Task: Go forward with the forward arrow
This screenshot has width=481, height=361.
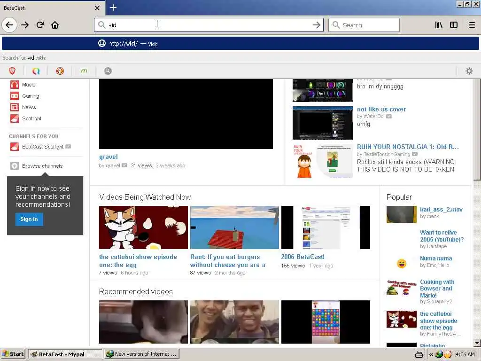Action: click(x=25, y=25)
